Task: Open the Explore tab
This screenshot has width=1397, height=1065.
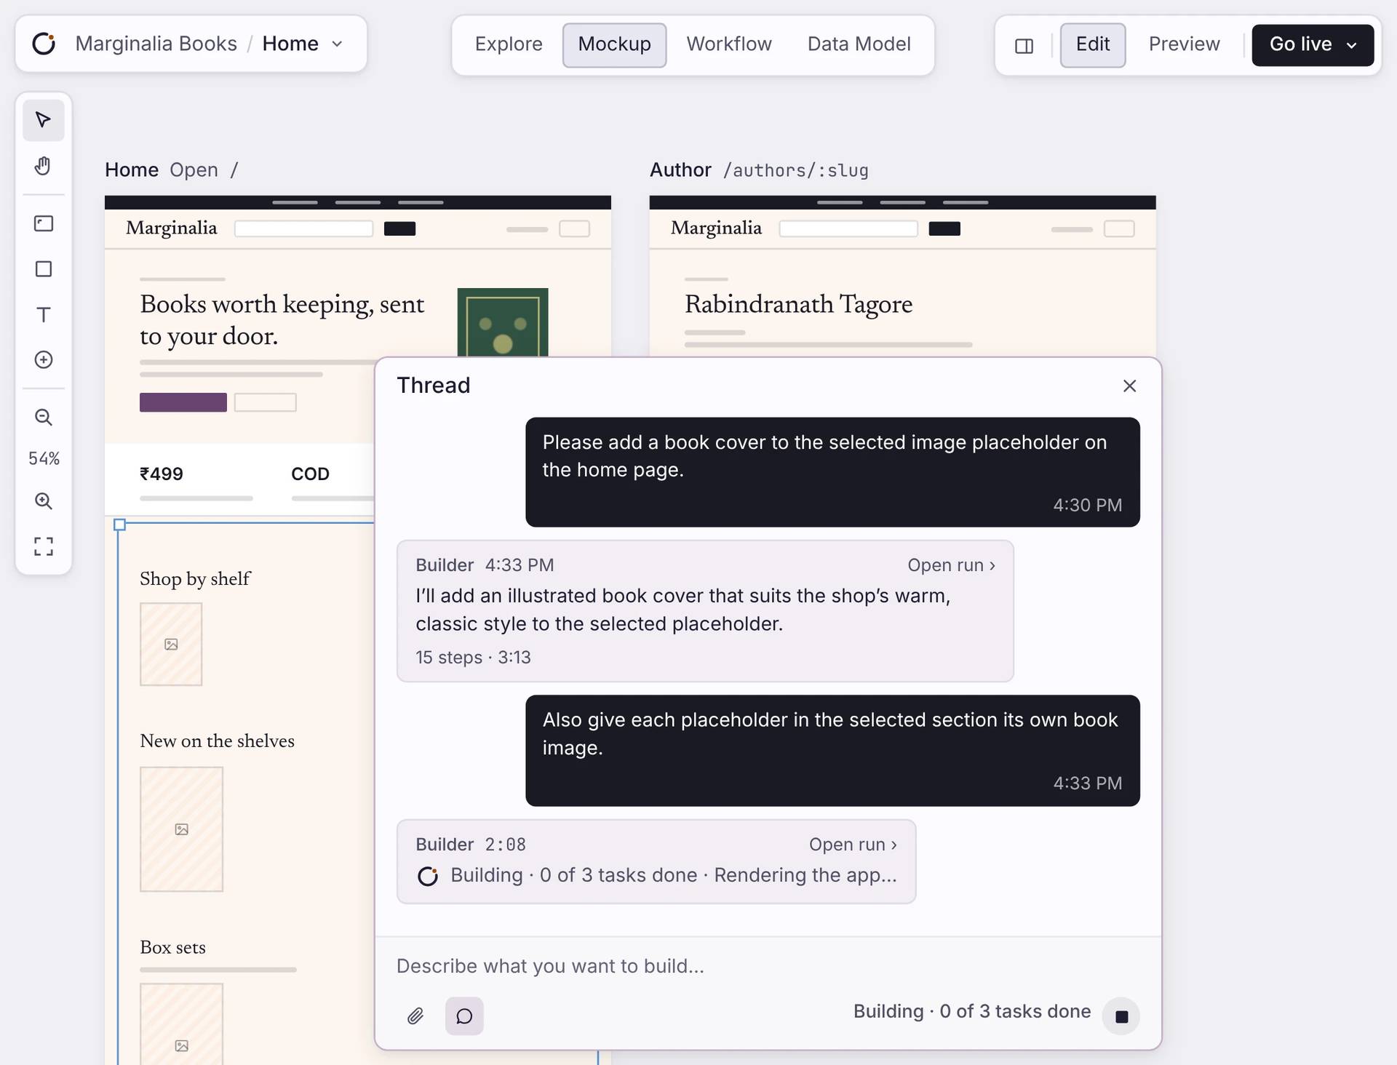Action: (x=509, y=45)
